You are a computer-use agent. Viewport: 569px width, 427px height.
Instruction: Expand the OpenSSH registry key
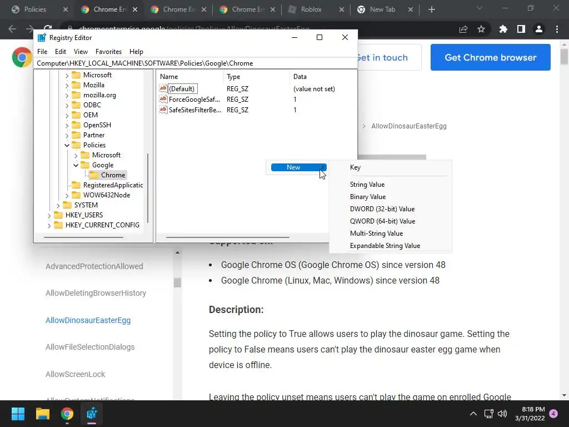pos(67,125)
